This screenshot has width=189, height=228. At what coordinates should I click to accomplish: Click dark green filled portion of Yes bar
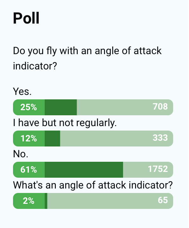point(61,107)
